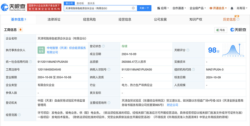Click the help icon next to 纳税人识别号
The width and height of the screenshot is (250, 126).
[x=109, y=70]
